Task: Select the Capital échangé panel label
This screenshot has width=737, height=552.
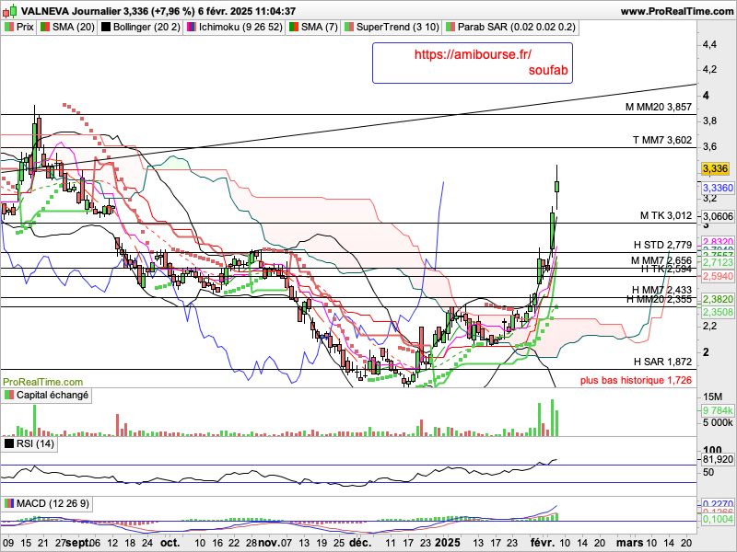Action: tap(53, 396)
